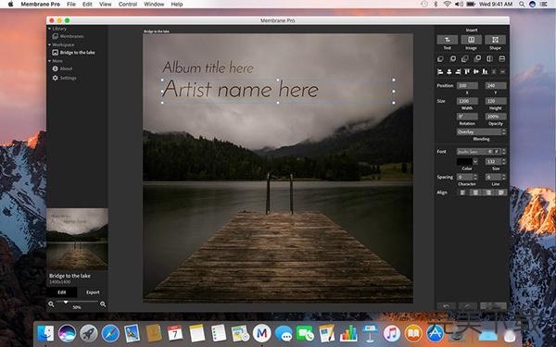Collapse the Library section in sidebar

50,29
